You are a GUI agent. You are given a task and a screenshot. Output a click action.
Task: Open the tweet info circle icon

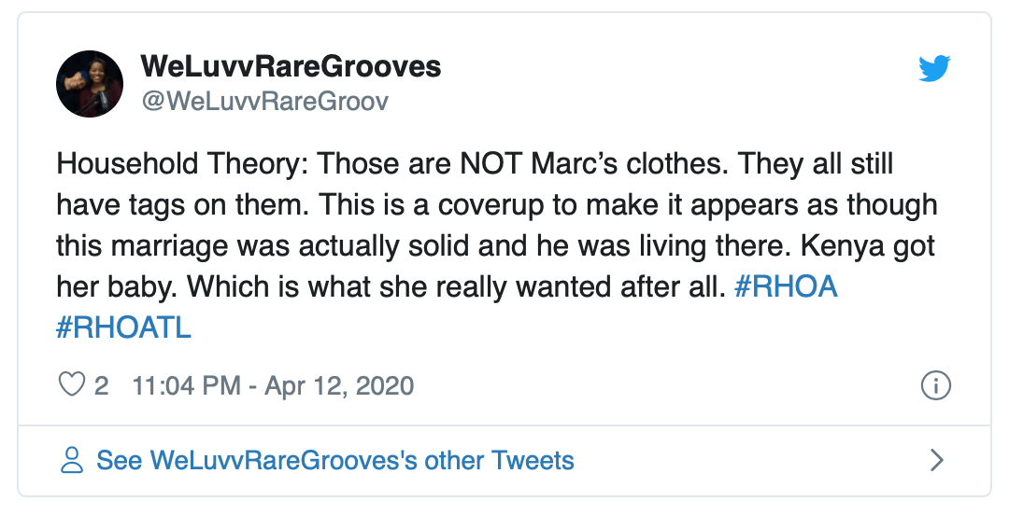(935, 385)
